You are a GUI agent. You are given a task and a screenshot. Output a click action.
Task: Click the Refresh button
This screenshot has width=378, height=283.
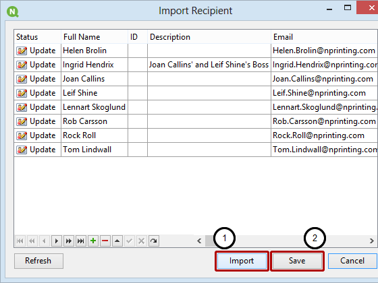38,261
